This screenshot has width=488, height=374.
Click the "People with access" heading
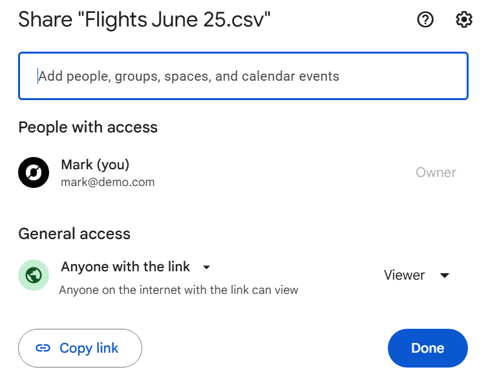[x=88, y=127]
